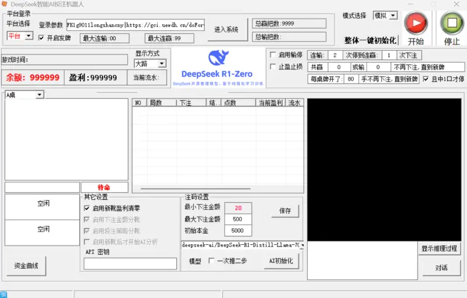Open the 模式选择 dropdown showing 模拟

385,16
